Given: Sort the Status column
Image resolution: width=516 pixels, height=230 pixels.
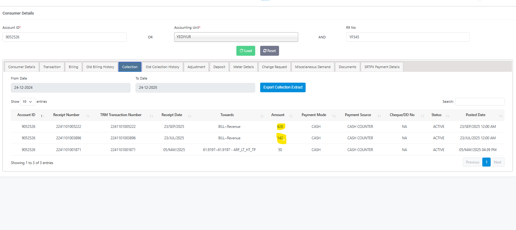Looking at the screenshot, I should click(x=447, y=116).
